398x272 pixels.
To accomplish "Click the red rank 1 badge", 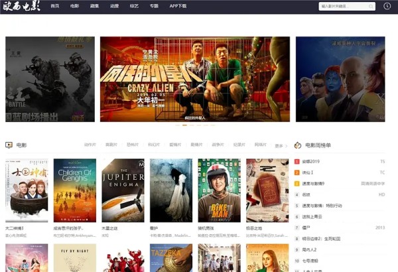I will [297, 161].
